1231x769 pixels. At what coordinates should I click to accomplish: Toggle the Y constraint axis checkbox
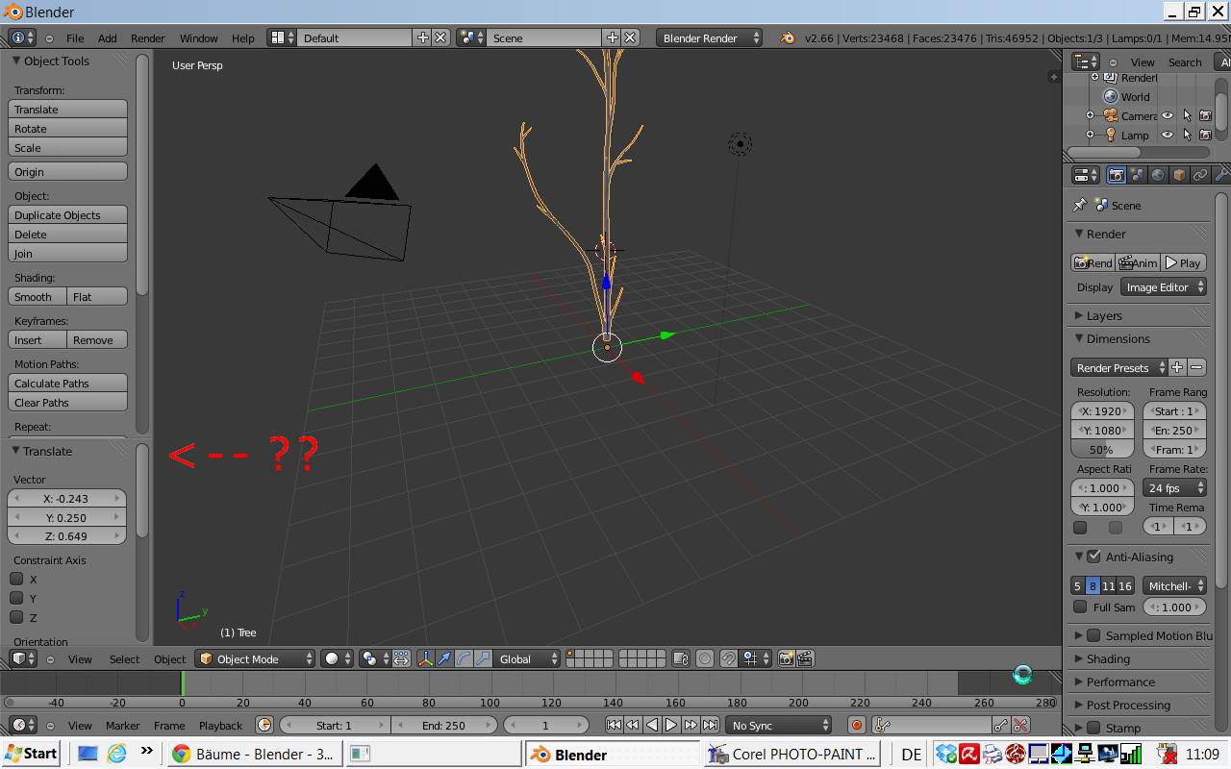pos(16,598)
